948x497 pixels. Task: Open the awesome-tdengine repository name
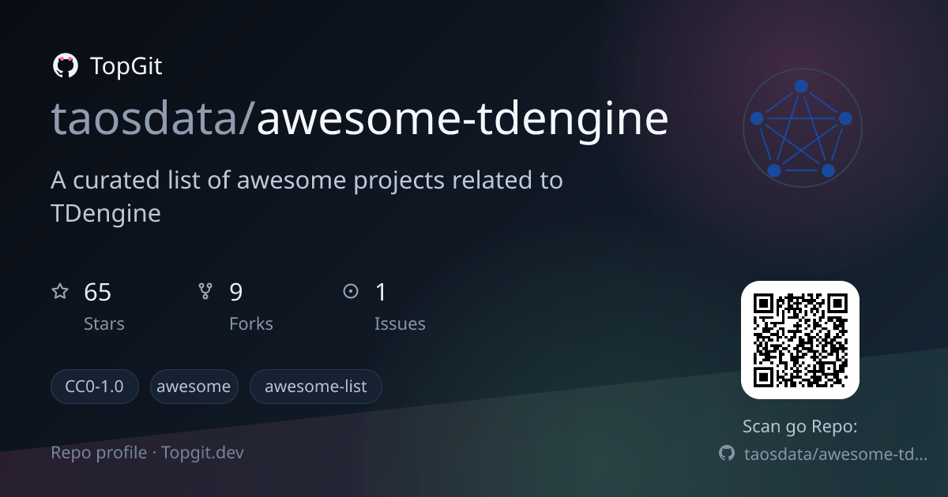463,121
